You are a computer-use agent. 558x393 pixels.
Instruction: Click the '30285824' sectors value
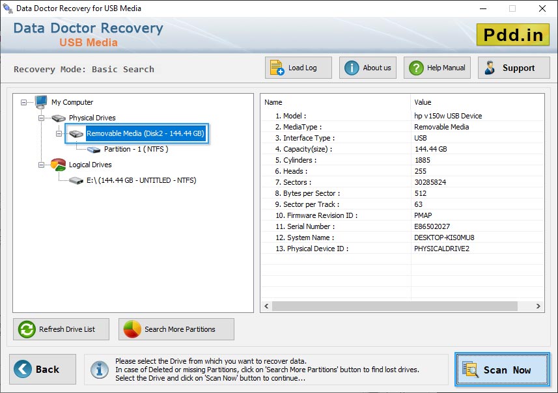click(x=430, y=182)
